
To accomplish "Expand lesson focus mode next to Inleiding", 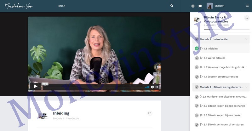I will [x=150, y=113].
